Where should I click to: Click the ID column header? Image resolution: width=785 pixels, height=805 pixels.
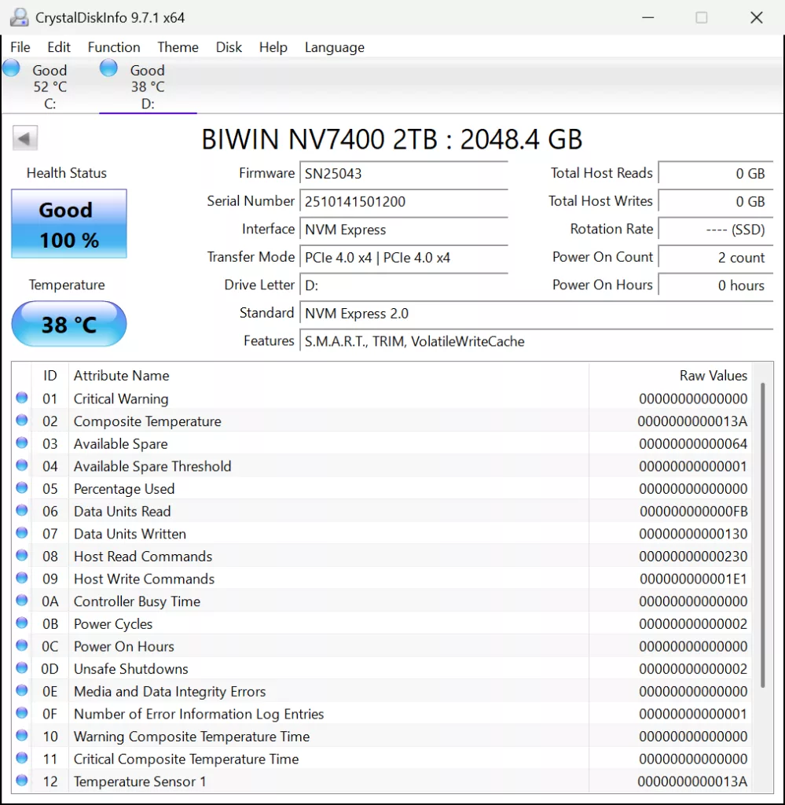coord(50,375)
